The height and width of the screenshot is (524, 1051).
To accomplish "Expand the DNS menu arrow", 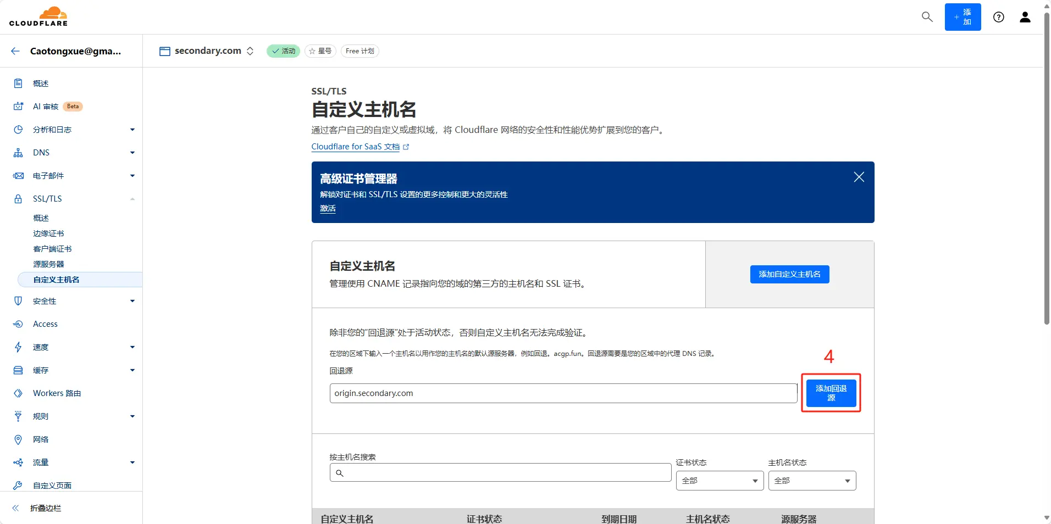I will tap(132, 153).
